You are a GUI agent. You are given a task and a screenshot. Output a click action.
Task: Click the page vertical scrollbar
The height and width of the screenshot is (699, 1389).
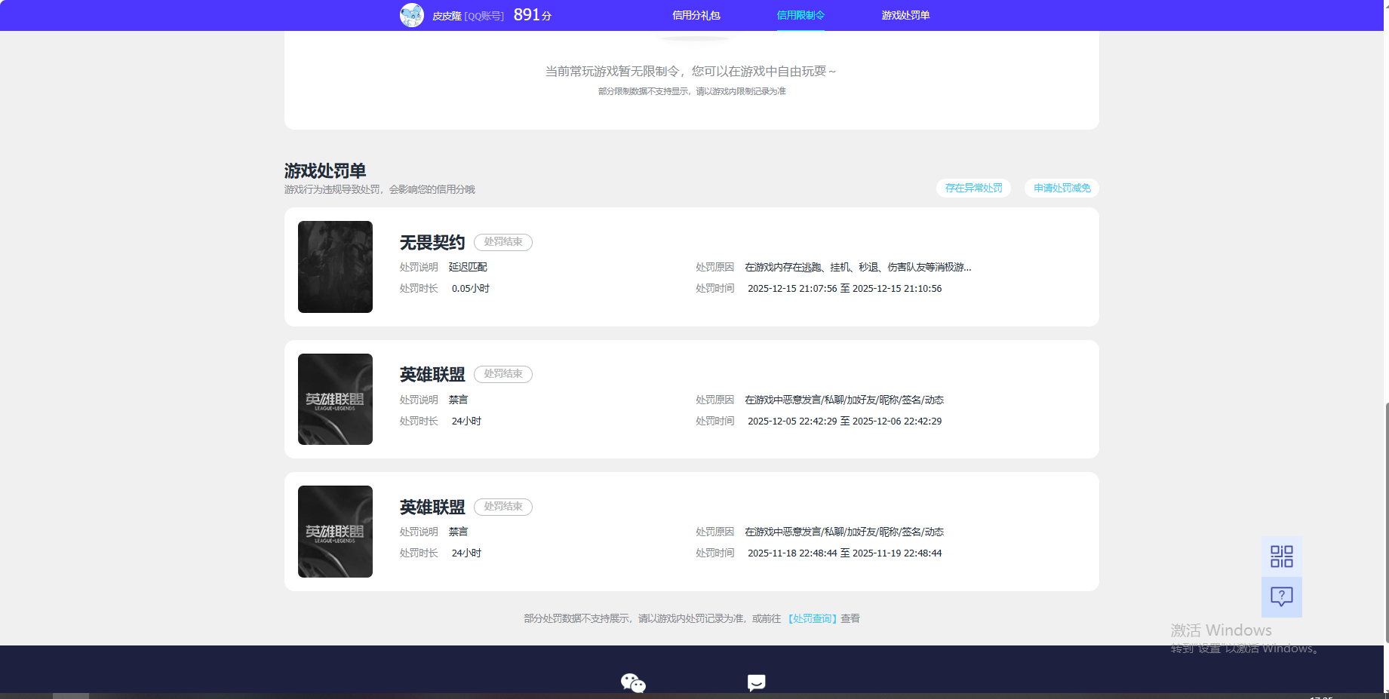1386,523
